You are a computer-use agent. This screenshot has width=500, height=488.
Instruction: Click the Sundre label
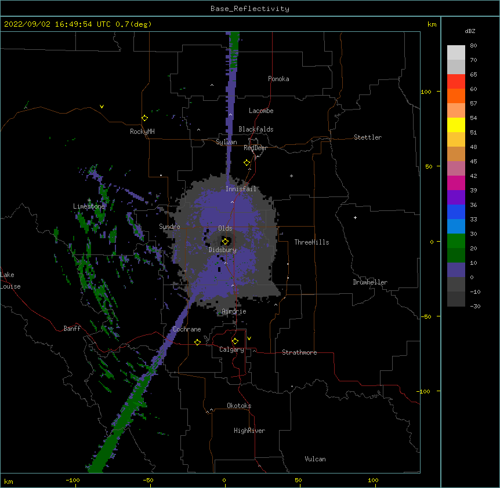(x=169, y=227)
